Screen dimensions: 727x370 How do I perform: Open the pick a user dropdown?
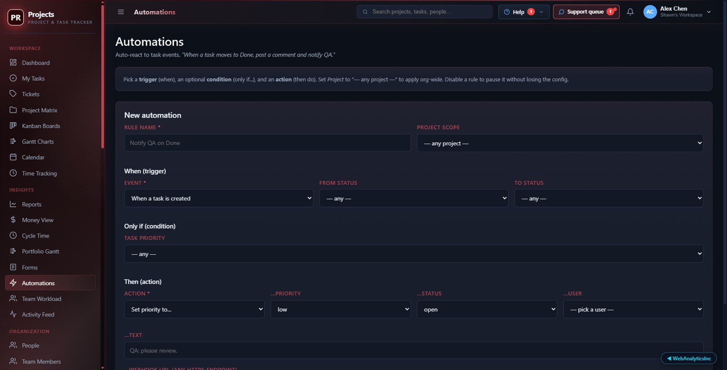(x=633, y=309)
